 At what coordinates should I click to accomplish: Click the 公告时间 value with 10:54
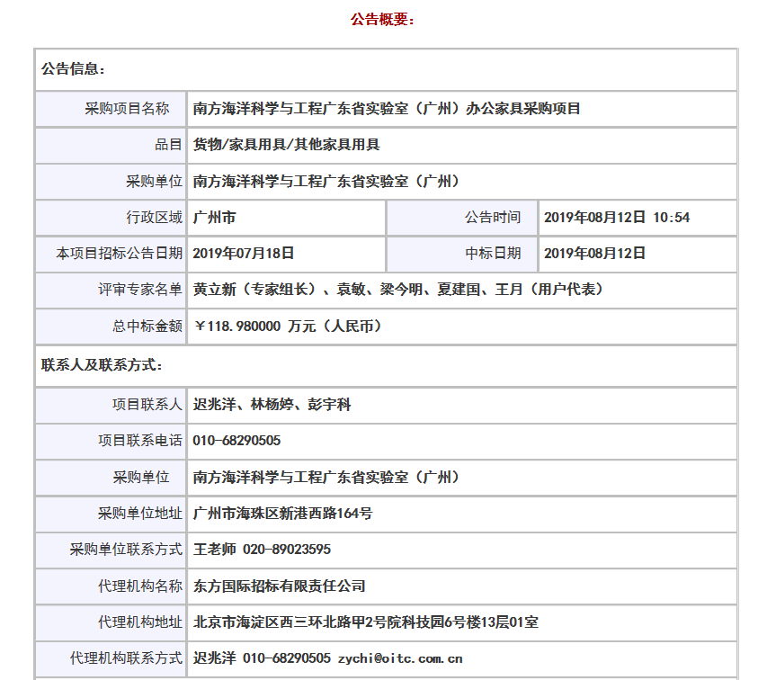[617, 217]
